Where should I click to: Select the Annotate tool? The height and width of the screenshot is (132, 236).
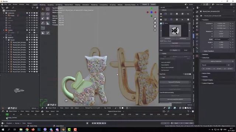click(x=43, y=23)
